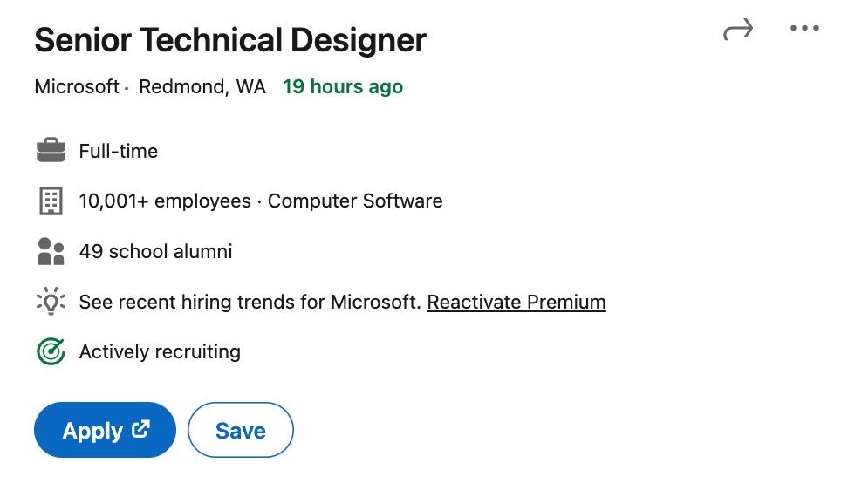This screenshot has height=497, width=855.
Task: Click the green target recruiting icon
Action: point(51,352)
